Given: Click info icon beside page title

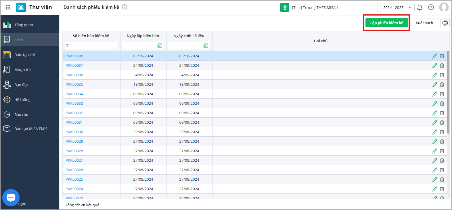Looking at the screenshot, I should tap(125, 7).
